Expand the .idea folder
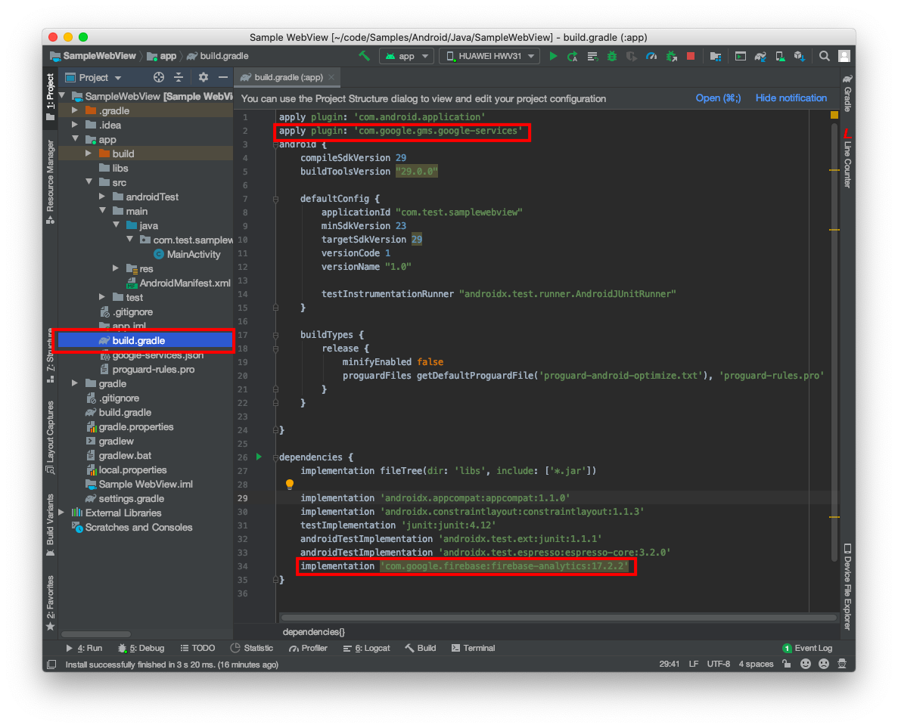898x728 pixels. pyautogui.click(x=75, y=124)
